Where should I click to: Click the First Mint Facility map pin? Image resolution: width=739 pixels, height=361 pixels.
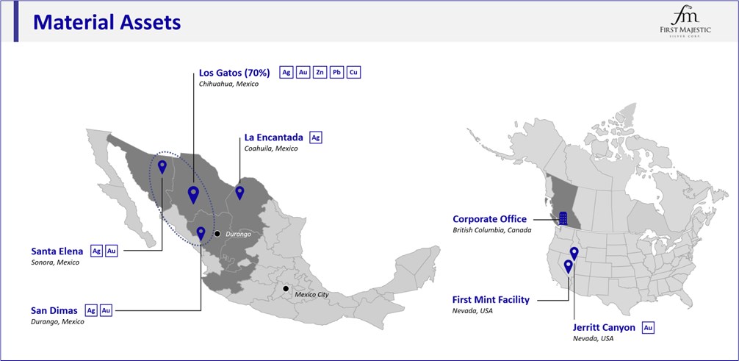567,266
